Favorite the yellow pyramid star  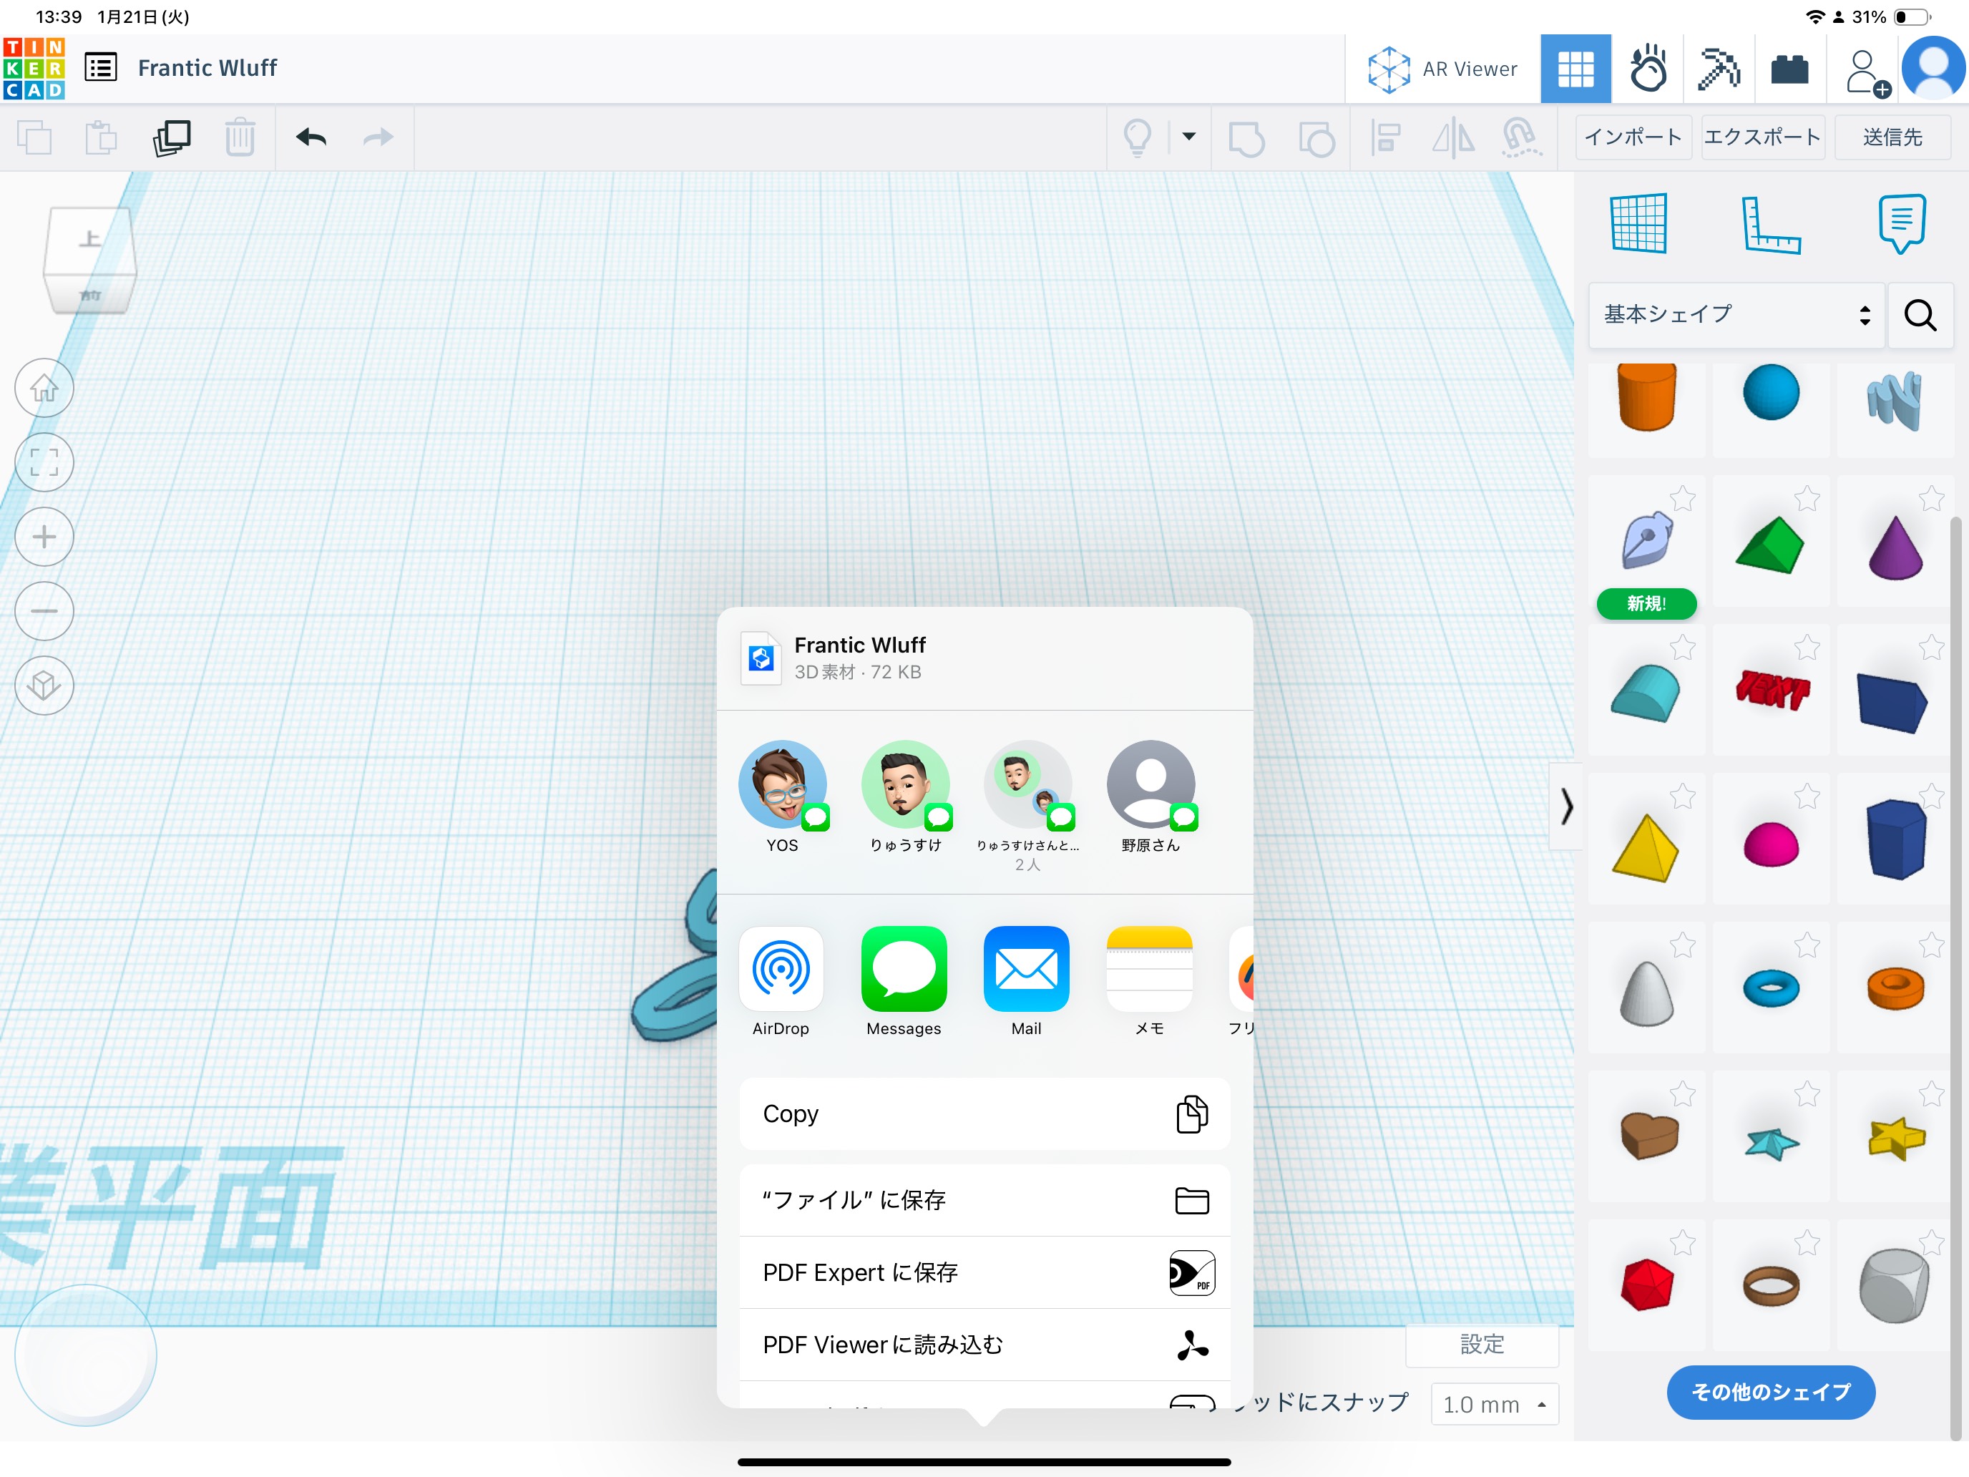[x=1682, y=796]
